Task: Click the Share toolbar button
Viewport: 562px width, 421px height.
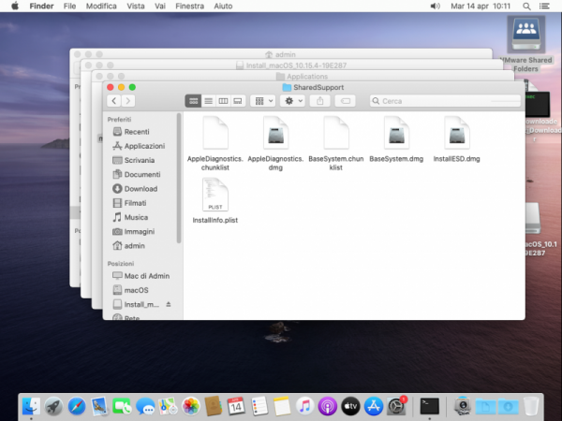Action: pos(319,101)
